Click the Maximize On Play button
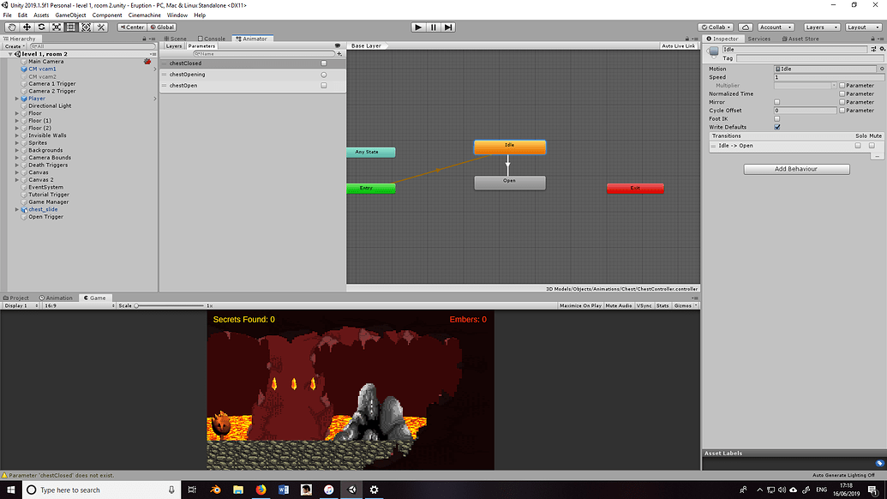 click(582, 305)
